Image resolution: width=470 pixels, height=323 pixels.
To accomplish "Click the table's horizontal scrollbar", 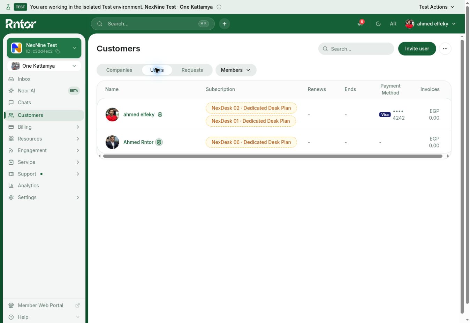I will click(x=273, y=156).
